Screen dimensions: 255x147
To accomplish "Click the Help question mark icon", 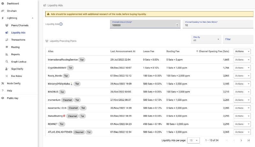I will (x=3, y=91).
